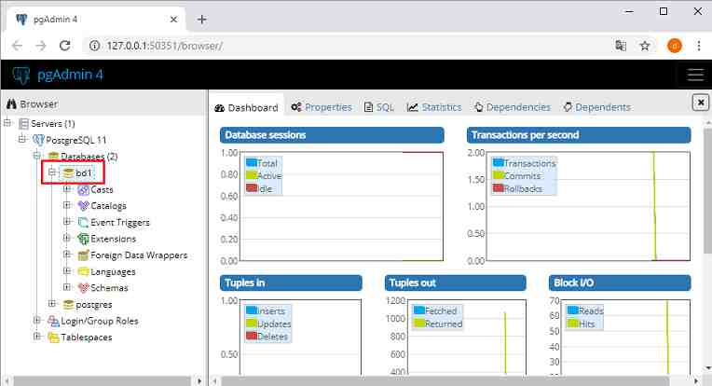Go back with the browser back arrow
The image size is (712, 386).
point(18,46)
